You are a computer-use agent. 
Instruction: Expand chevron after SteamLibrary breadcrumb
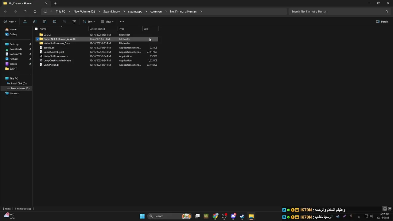124,11
